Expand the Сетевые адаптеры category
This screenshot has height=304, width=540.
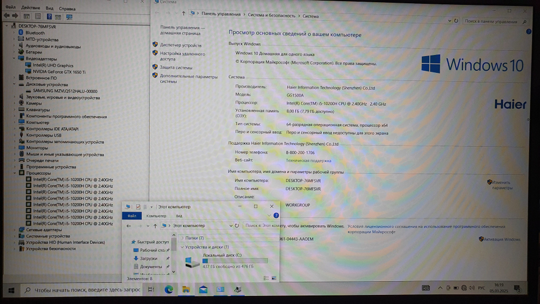(x=15, y=229)
